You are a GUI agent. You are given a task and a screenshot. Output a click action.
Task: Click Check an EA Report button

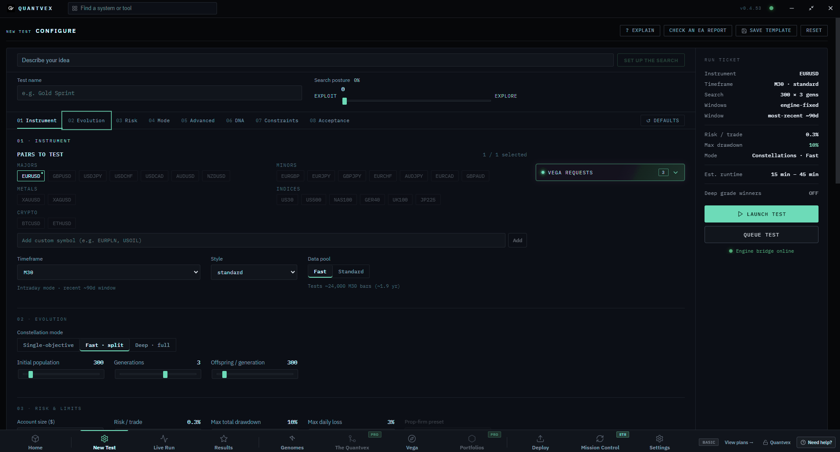point(698,31)
